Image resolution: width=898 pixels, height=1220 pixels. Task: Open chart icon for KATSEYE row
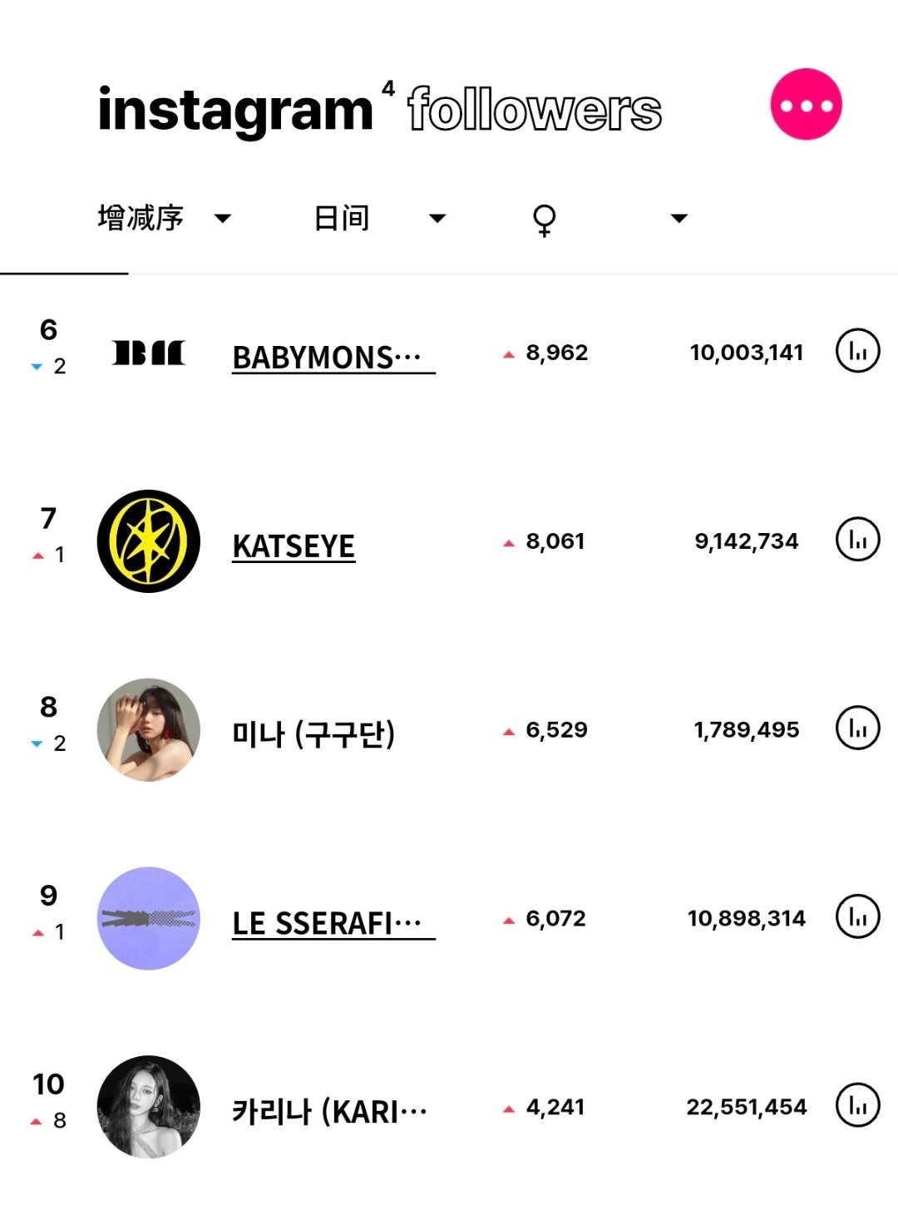point(857,540)
